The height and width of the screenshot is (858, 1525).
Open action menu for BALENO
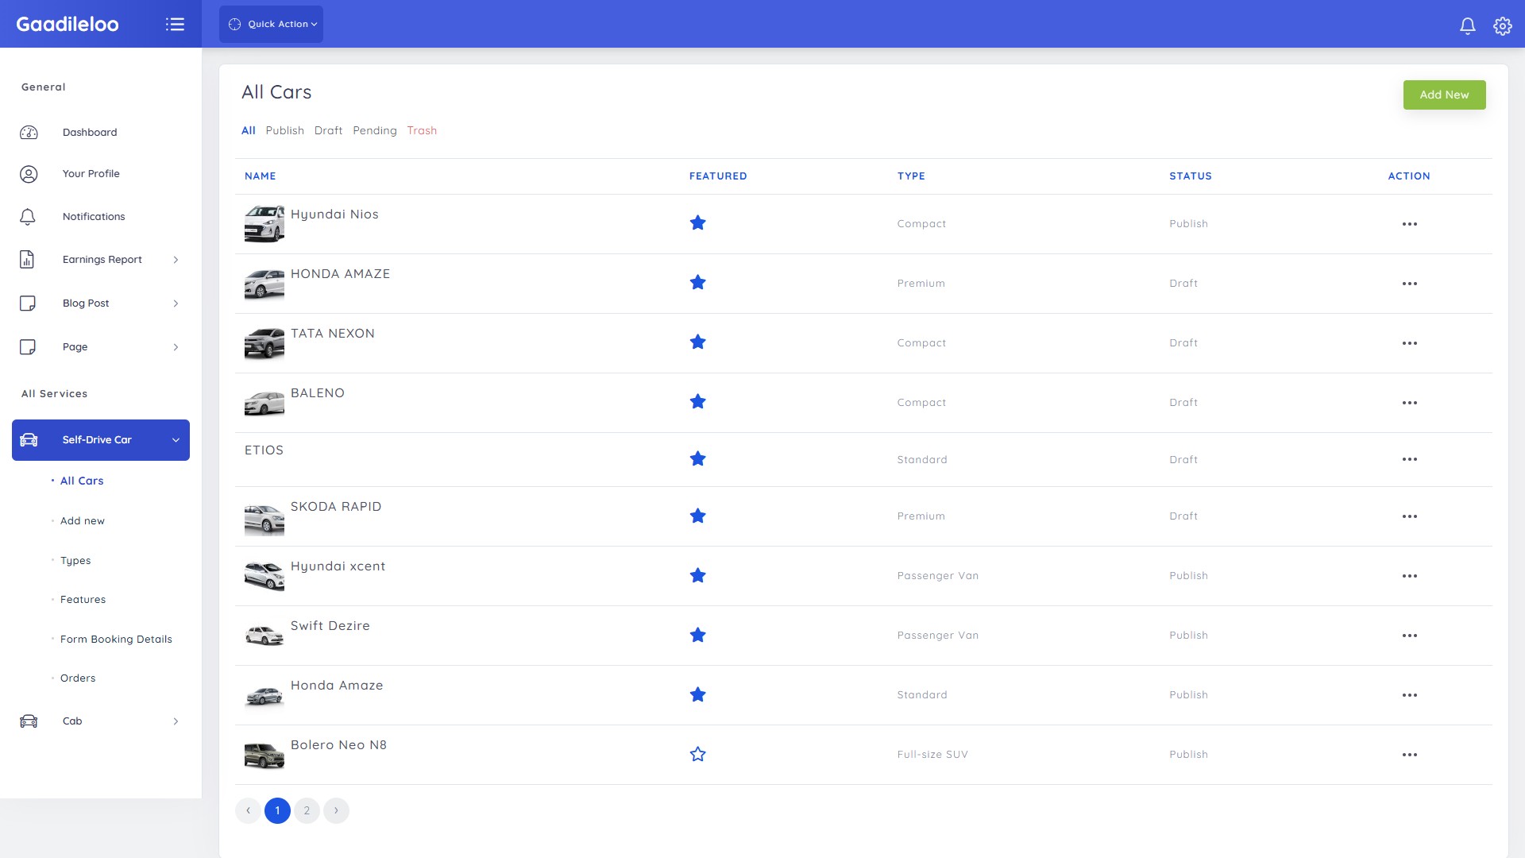tap(1410, 403)
